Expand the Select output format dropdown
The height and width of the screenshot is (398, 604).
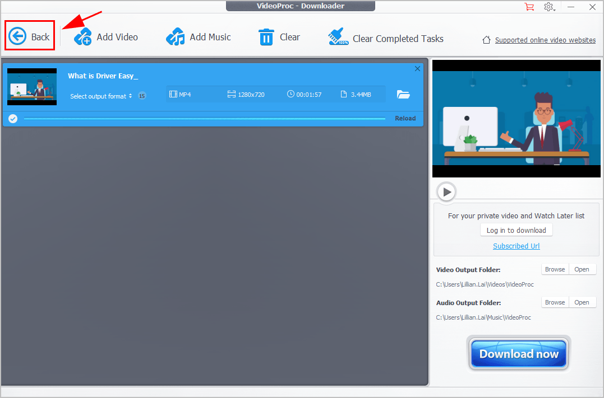coord(101,96)
